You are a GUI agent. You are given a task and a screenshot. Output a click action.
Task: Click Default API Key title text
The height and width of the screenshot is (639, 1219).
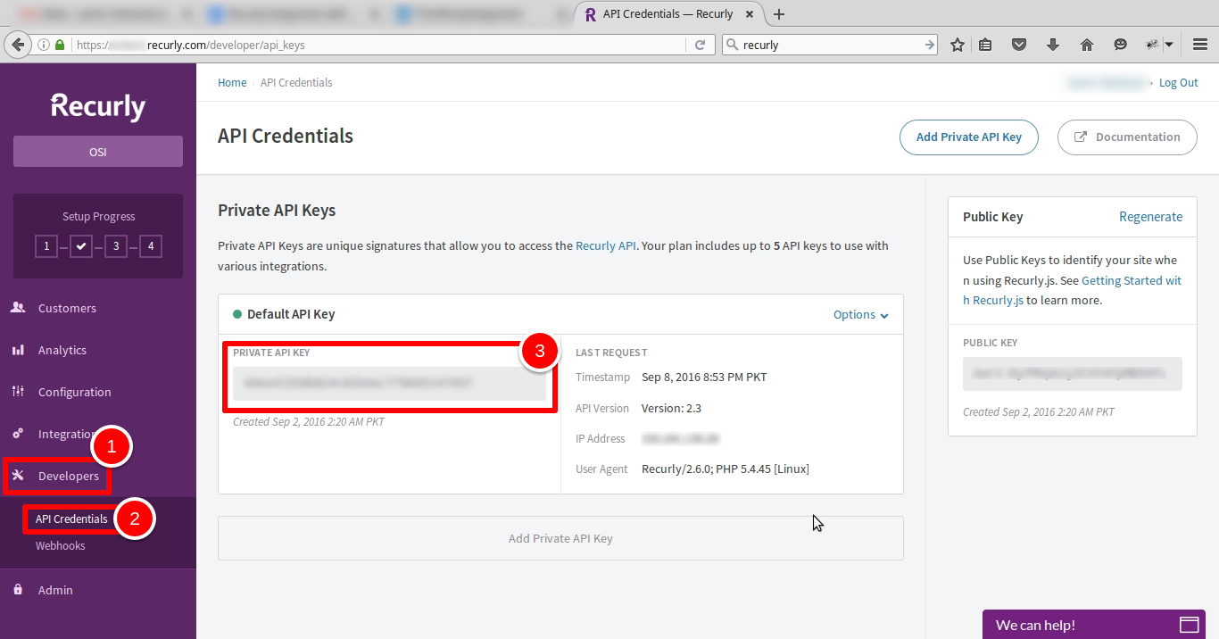click(291, 314)
